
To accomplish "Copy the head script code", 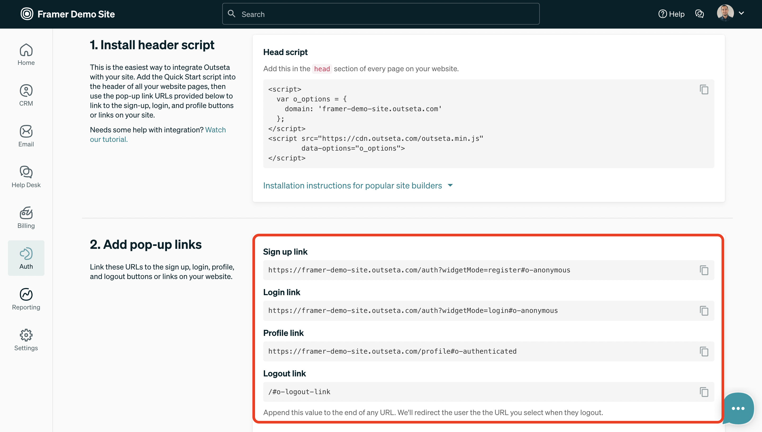I will pos(704,89).
